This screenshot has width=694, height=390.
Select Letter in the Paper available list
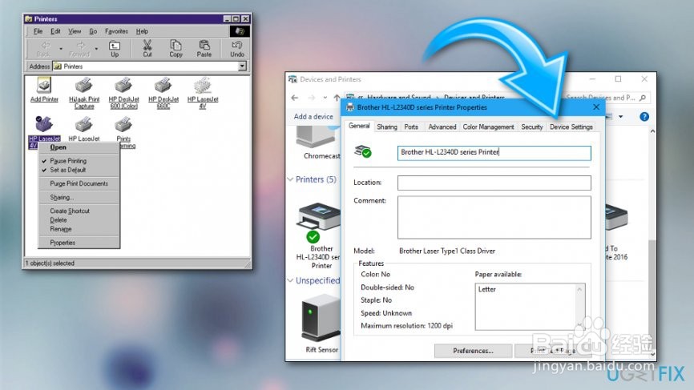coord(487,289)
